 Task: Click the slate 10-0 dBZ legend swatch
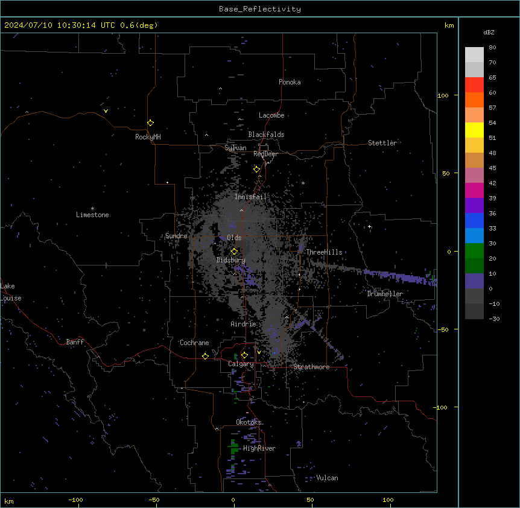474,281
